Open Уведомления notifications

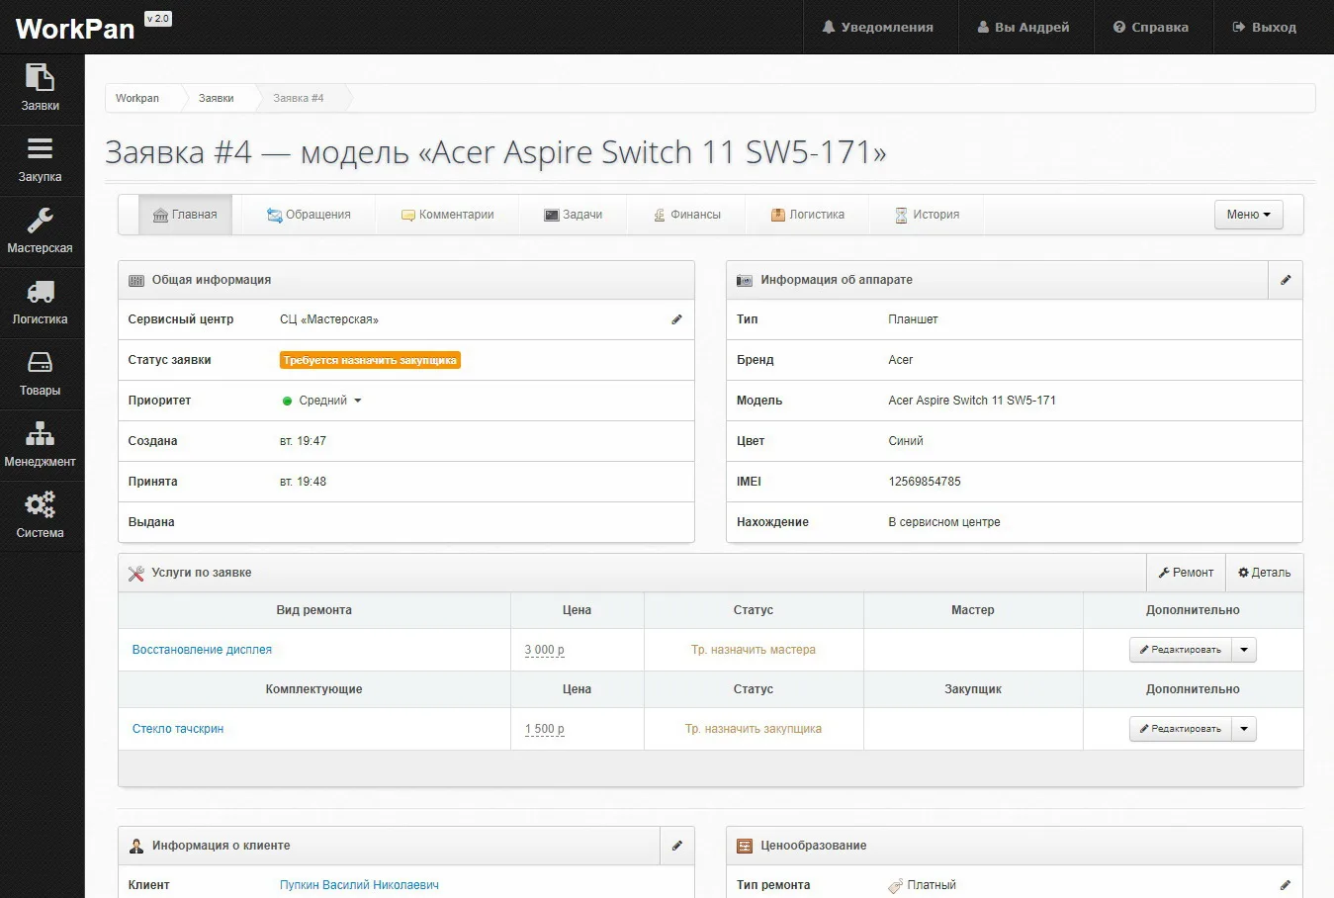click(878, 27)
